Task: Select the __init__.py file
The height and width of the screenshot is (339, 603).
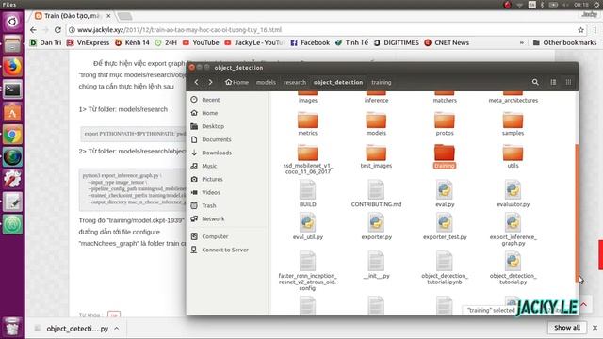Action: coord(376,266)
